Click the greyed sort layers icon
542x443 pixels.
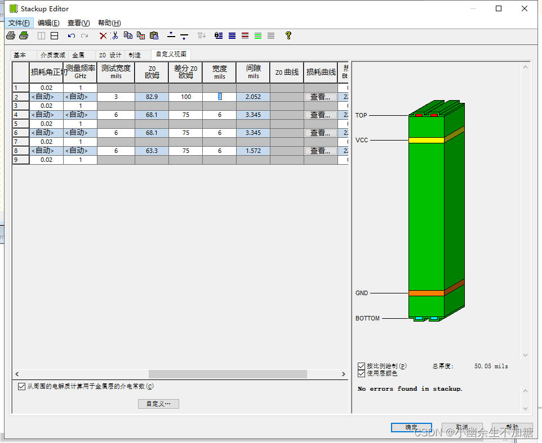click(x=202, y=35)
